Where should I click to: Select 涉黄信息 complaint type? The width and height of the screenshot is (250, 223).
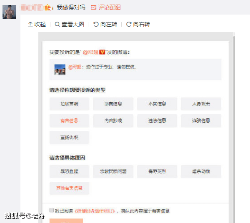113,104
